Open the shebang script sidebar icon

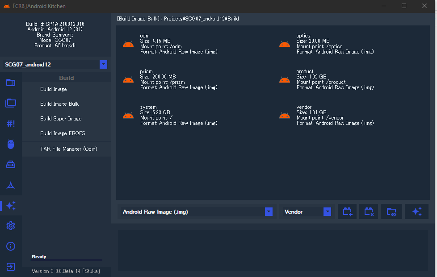click(11, 124)
